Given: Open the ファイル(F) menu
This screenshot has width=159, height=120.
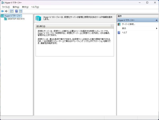Looking at the screenshot, I should coord(6,7).
